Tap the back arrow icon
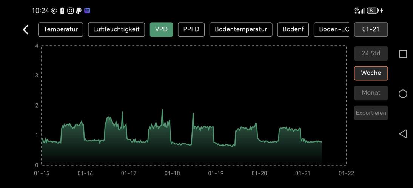This screenshot has height=188, width=413. (26, 30)
